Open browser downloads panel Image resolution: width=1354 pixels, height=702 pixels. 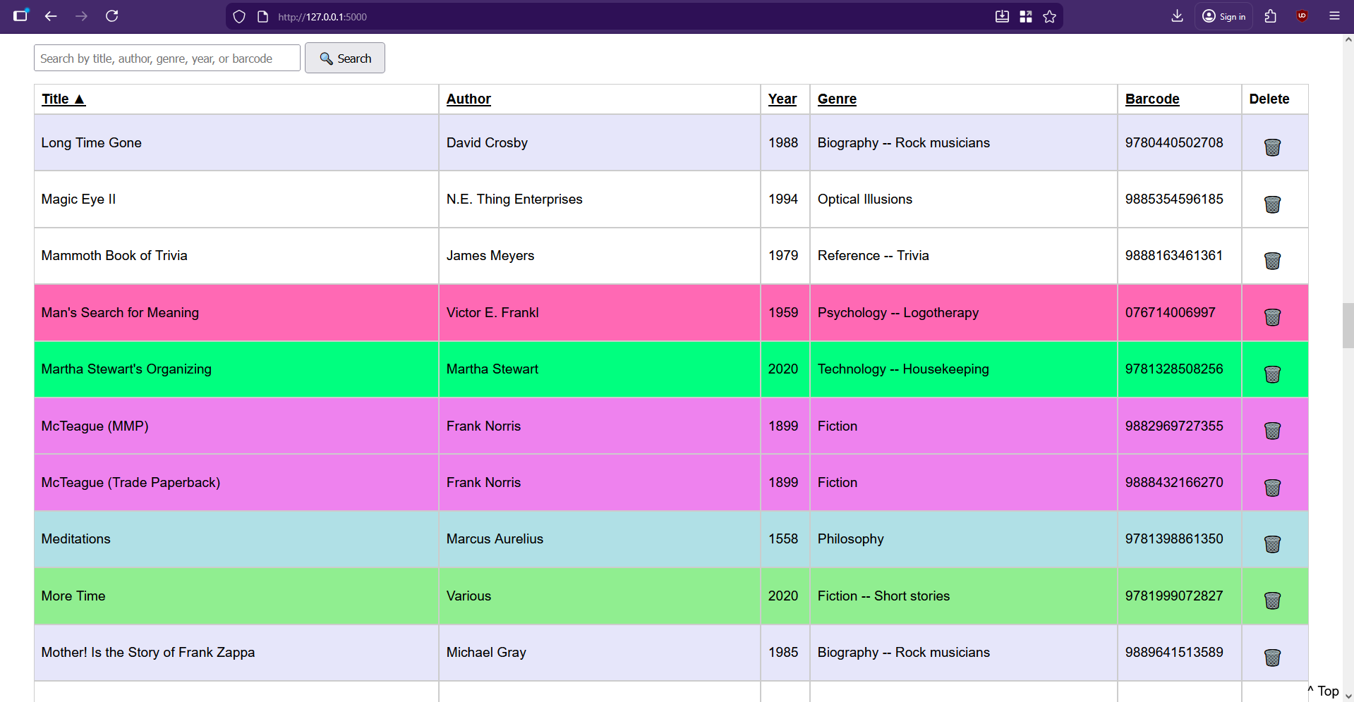tap(1177, 16)
